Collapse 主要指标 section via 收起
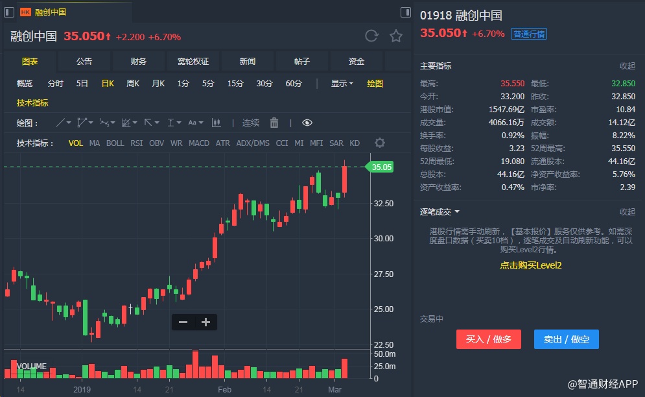Image resolution: width=645 pixels, height=397 pixels. [627, 66]
